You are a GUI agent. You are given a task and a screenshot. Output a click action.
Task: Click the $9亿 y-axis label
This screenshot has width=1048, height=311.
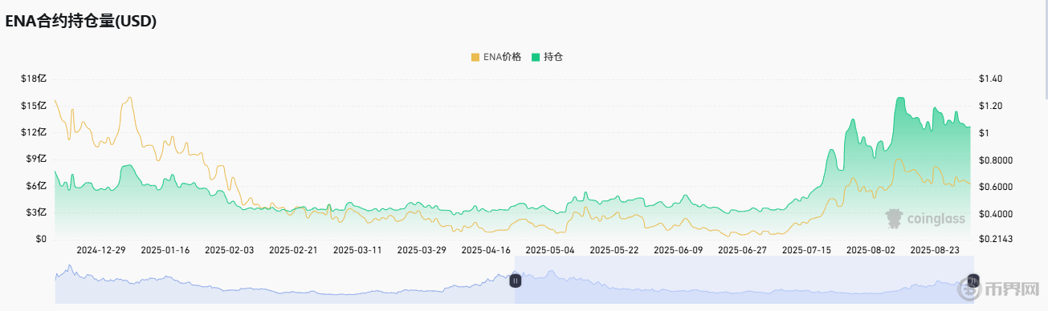(x=37, y=159)
